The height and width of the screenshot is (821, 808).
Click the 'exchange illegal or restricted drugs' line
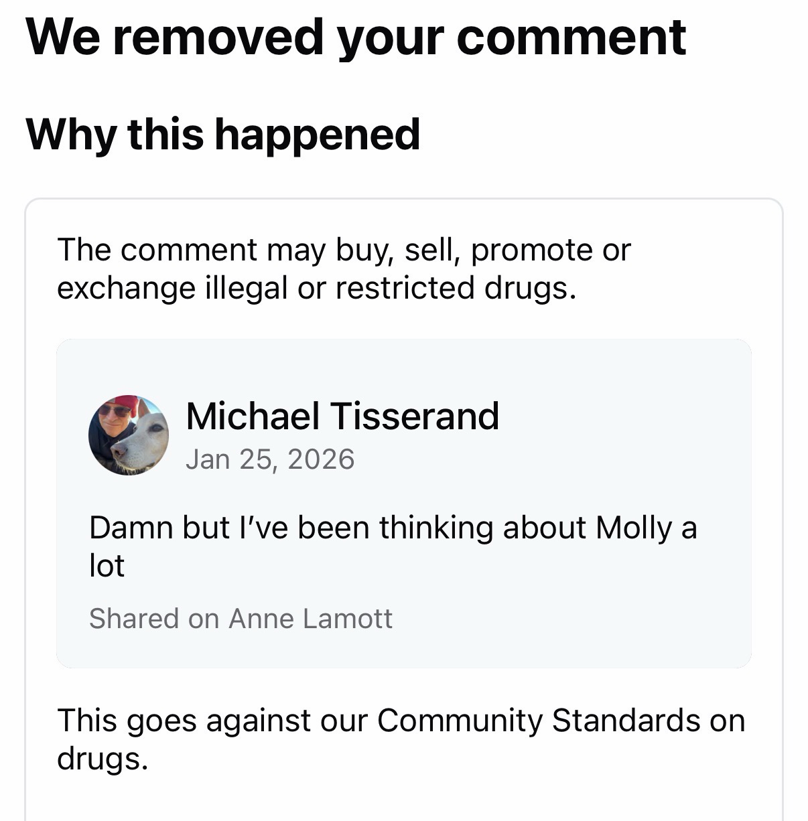tap(316, 289)
